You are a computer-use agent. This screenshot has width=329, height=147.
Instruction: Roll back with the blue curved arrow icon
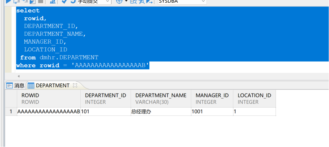(x=72, y=1)
